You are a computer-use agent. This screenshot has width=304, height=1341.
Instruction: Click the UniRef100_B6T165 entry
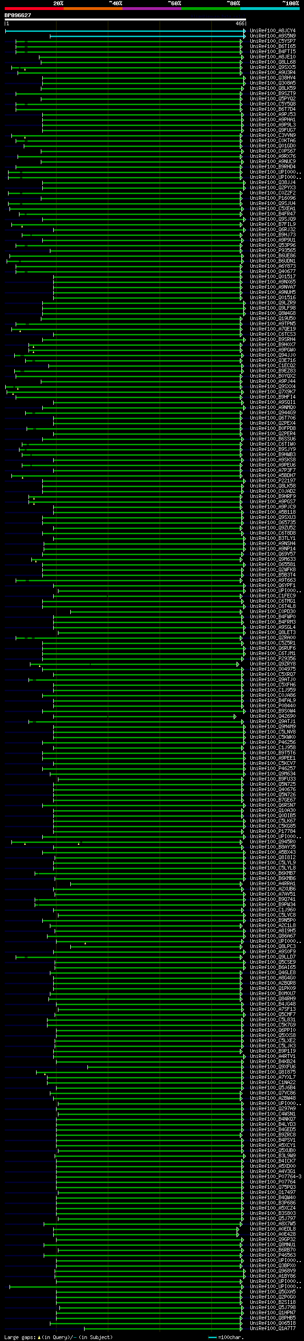point(272,46)
